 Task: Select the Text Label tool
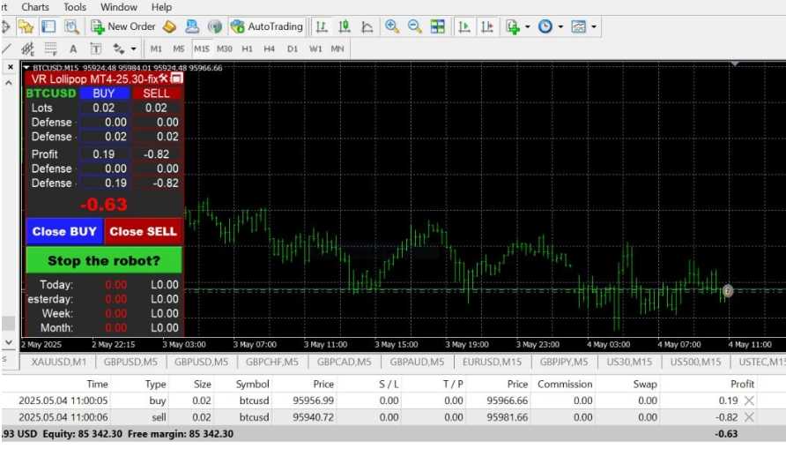point(95,49)
